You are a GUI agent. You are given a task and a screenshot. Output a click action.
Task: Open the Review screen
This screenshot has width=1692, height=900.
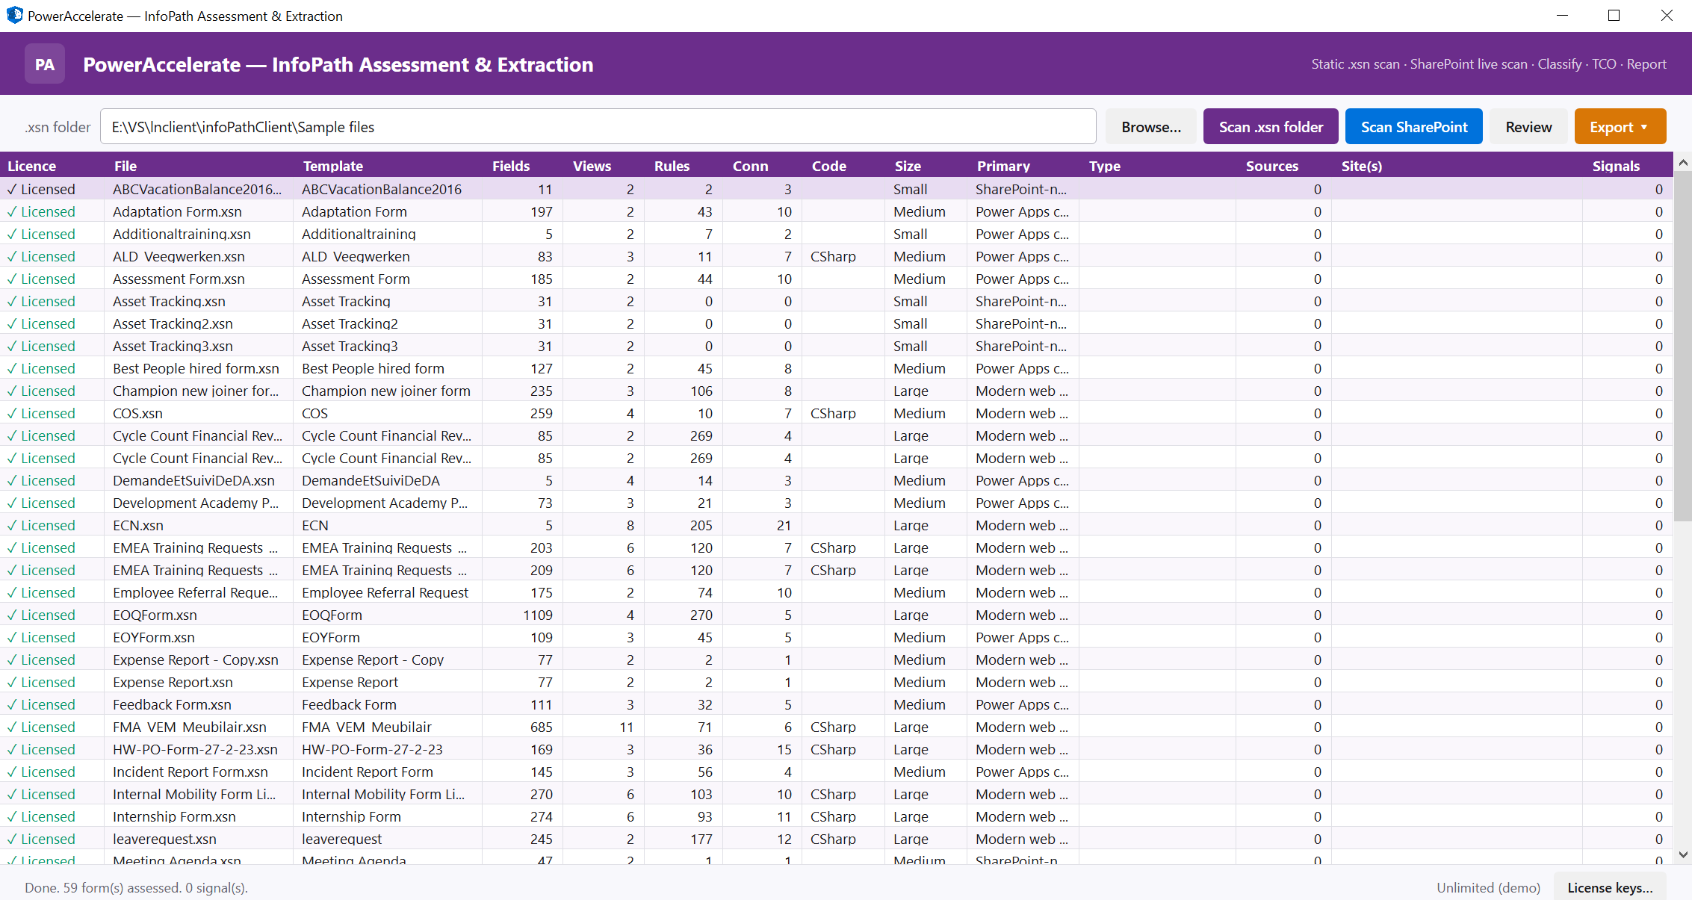(1528, 126)
